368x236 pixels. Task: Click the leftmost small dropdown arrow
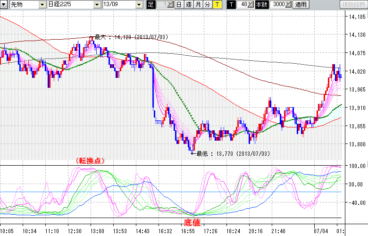pos(4,5)
